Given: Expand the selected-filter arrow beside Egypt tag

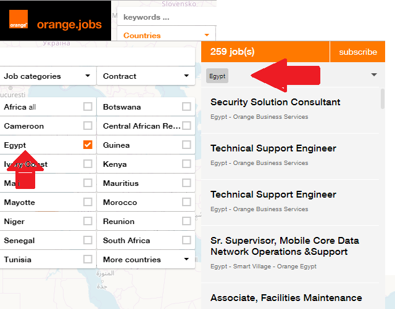Looking at the screenshot, I should pos(373,75).
